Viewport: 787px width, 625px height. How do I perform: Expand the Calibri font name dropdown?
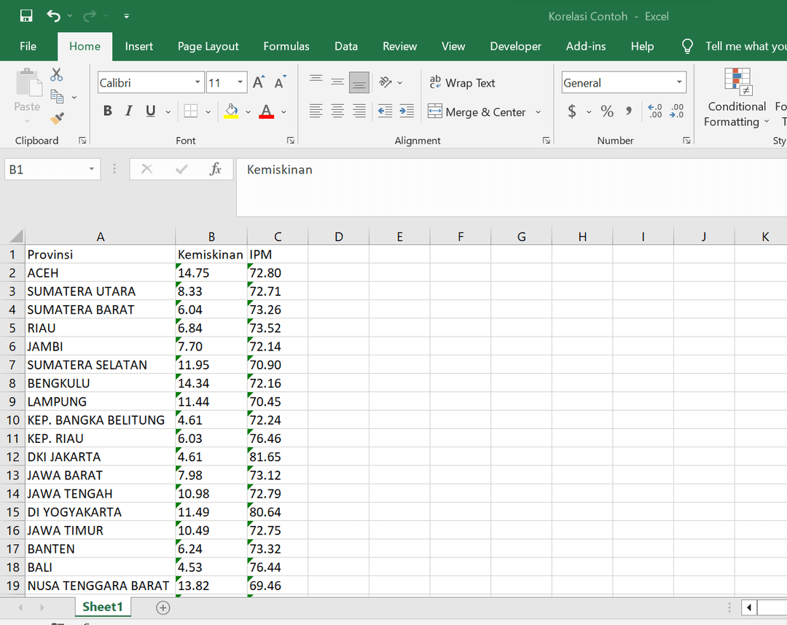click(x=197, y=82)
